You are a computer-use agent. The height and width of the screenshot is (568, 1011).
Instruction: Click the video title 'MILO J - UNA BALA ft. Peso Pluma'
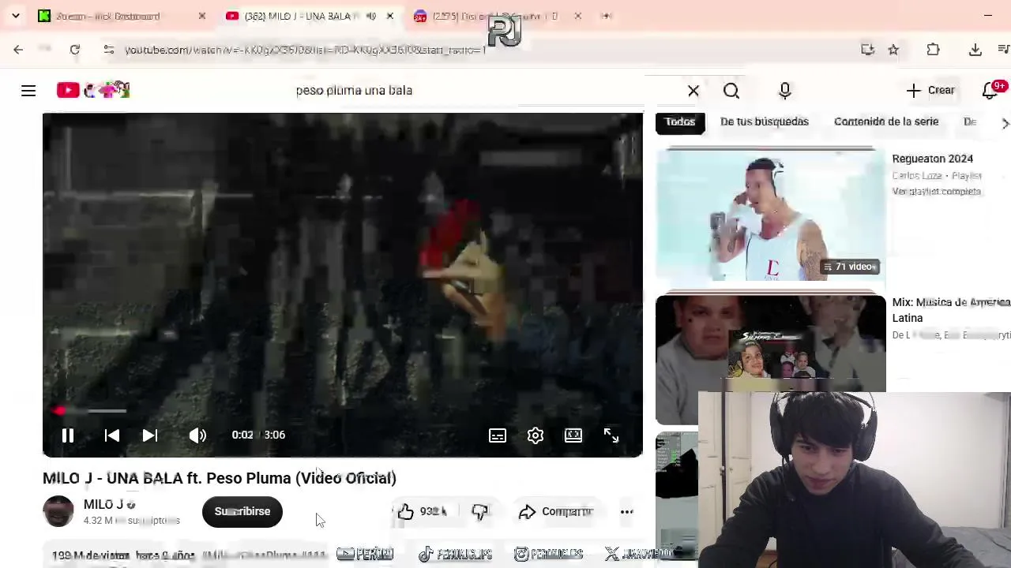pos(220,478)
